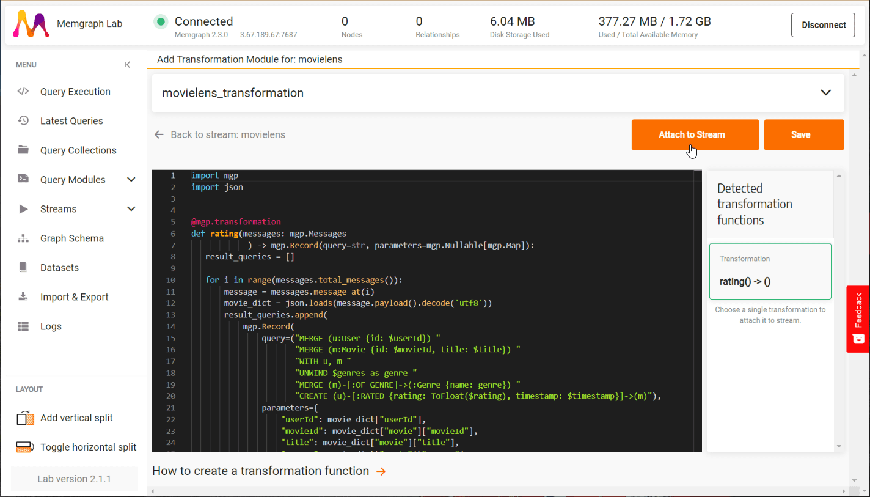Click the scroll down arrow in the transformation functions panel
The height and width of the screenshot is (497, 870).
coord(839,447)
